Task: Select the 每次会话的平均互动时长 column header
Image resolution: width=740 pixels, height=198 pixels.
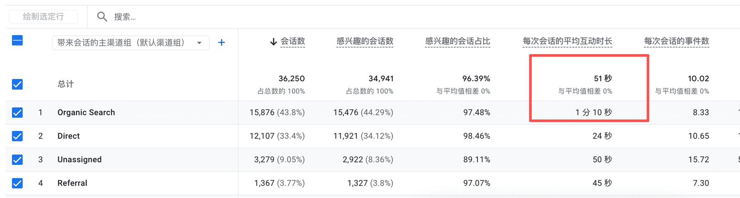Action: pyautogui.click(x=567, y=41)
